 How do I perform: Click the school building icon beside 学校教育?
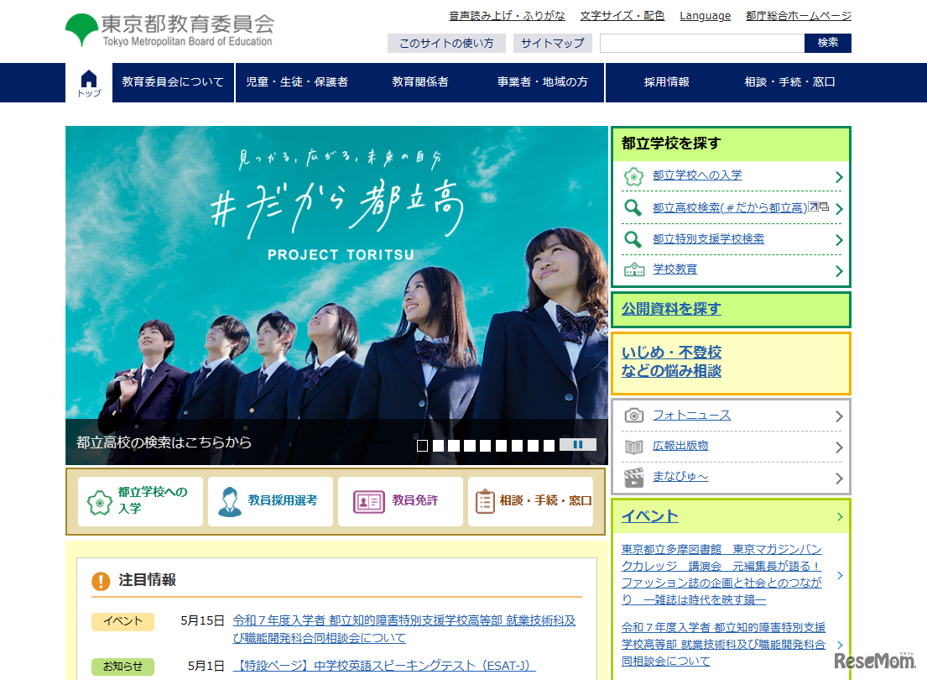[x=634, y=269]
